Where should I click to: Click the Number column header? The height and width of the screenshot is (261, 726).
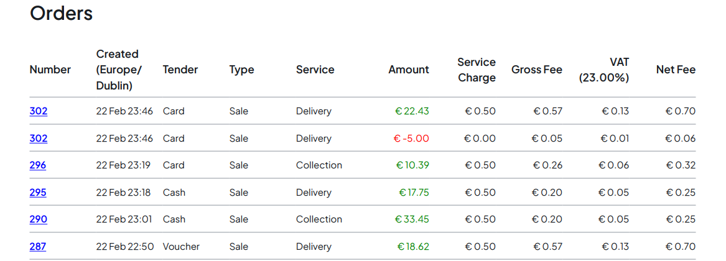50,70
